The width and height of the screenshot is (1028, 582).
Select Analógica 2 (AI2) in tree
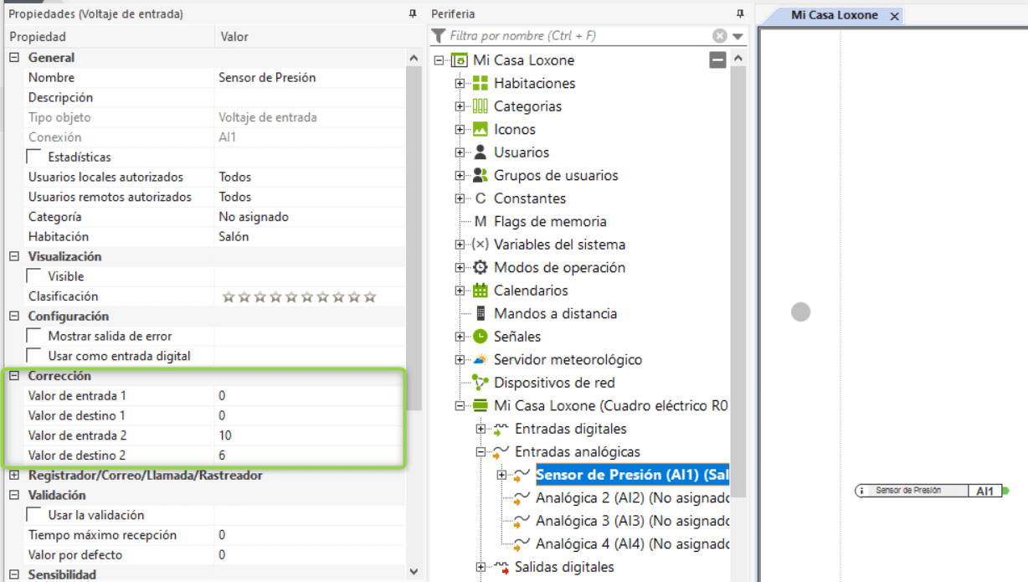coord(632,497)
